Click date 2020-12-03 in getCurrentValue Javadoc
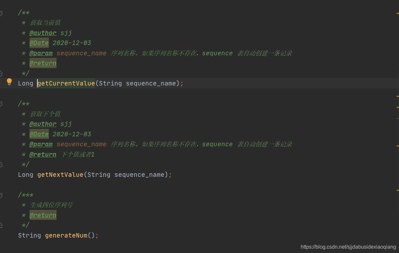 coord(72,43)
